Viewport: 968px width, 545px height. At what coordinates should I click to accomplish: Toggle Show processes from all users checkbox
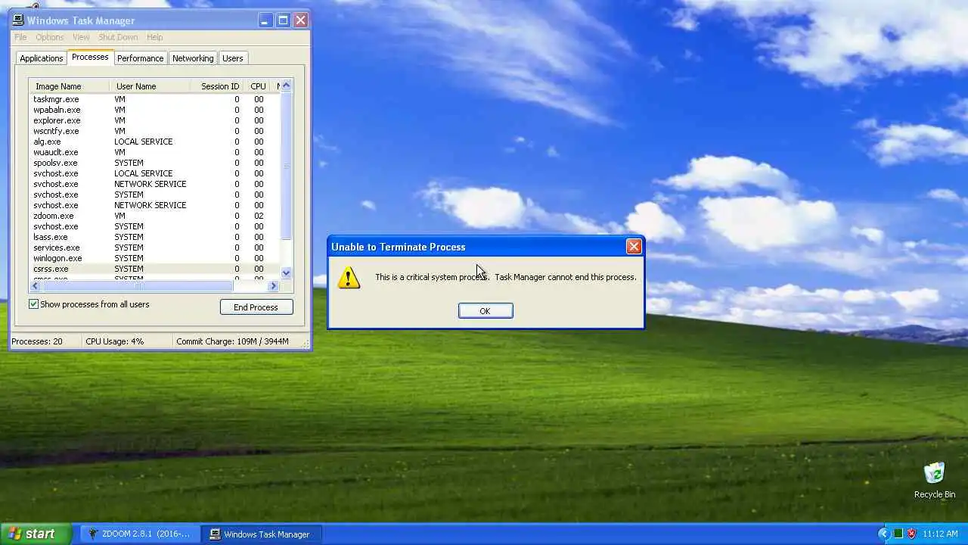click(x=33, y=304)
